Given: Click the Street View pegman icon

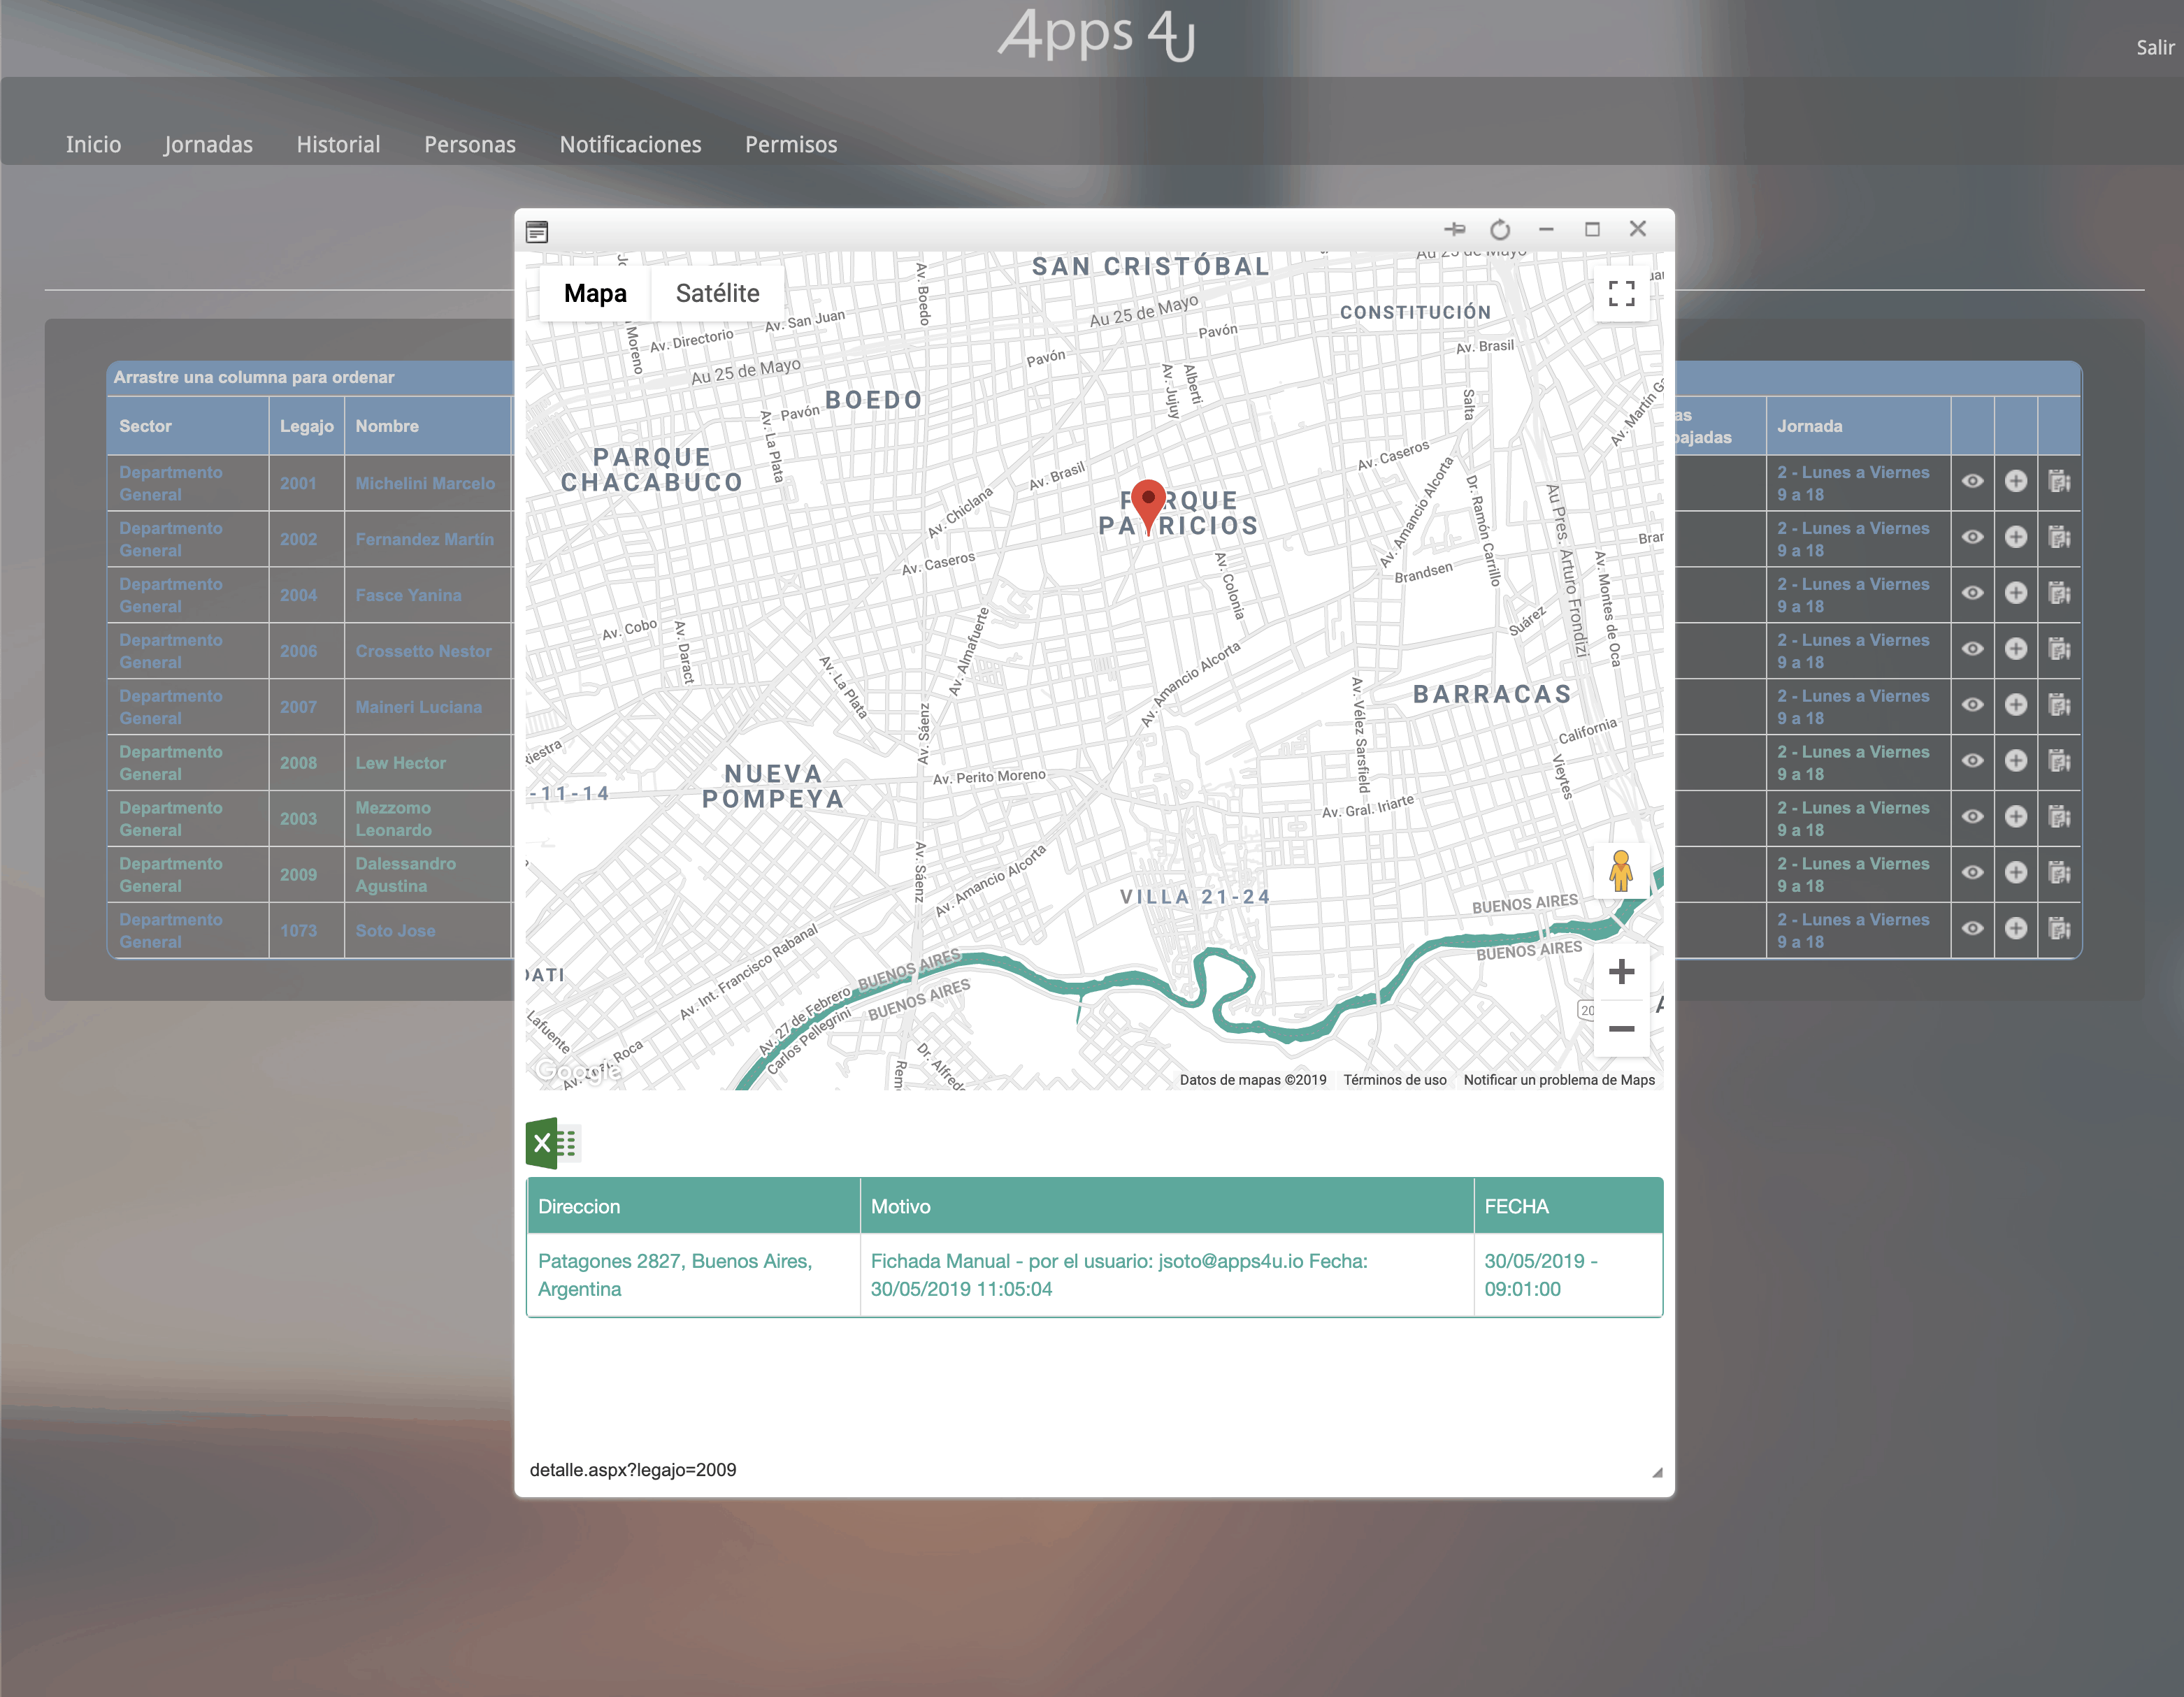Looking at the screenshot, I should tap(1620, 871).
